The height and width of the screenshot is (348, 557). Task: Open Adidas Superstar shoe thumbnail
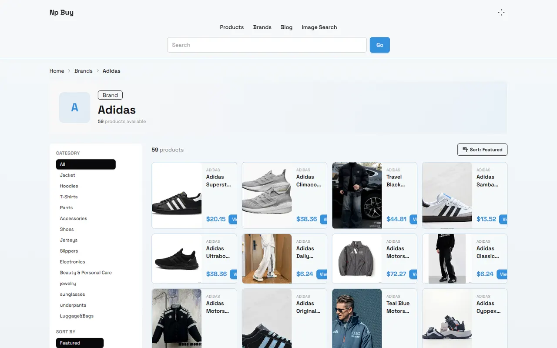[177, 195]
